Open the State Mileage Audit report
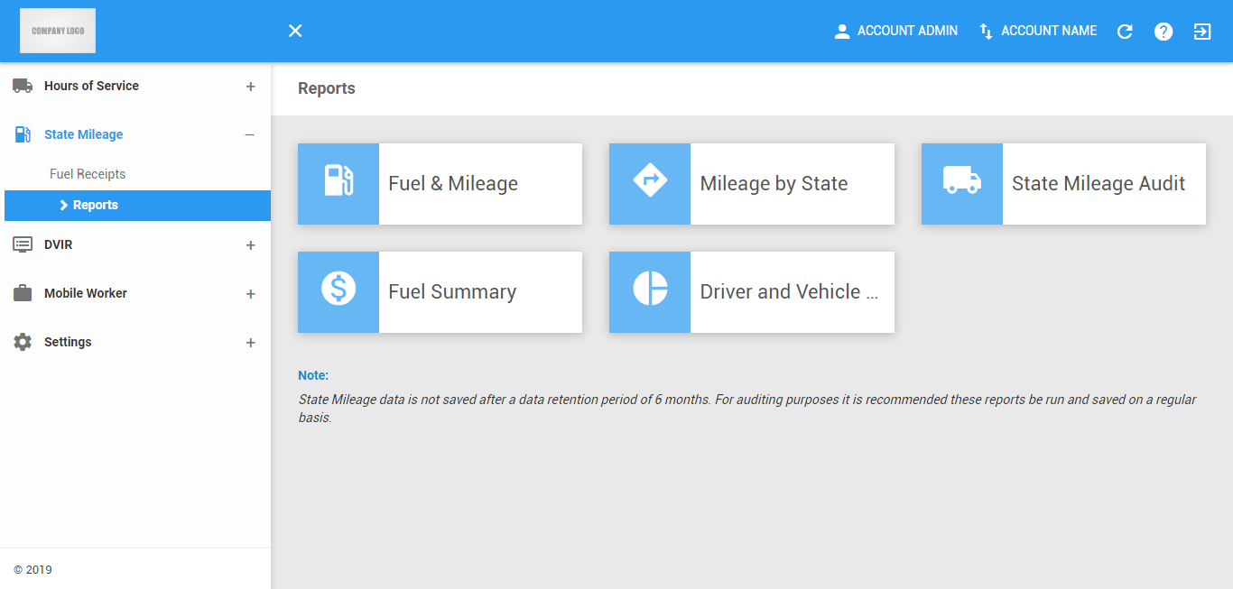This screenshot has width=1233, height=589. [1063, 184]
